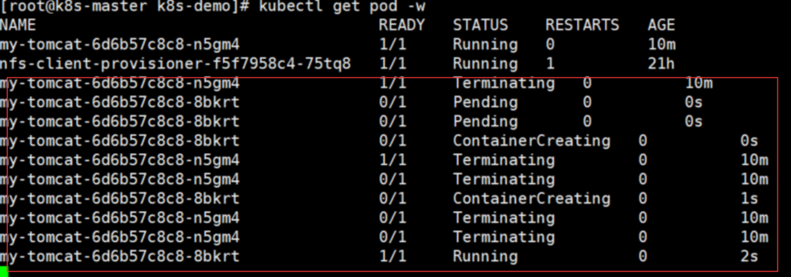Screen dimensions: 791x277
Task: Click the 21h age value
Action: pyautogui.click(x=661, y=64)
